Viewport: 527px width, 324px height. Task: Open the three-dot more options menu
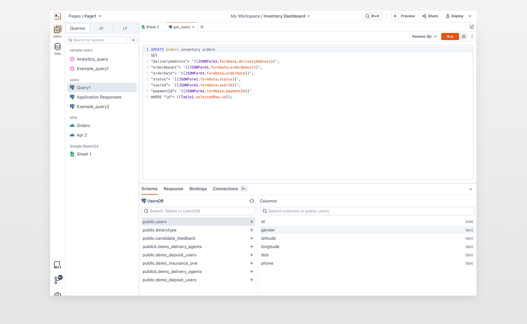pyautogui.click(x=472, y=37)
